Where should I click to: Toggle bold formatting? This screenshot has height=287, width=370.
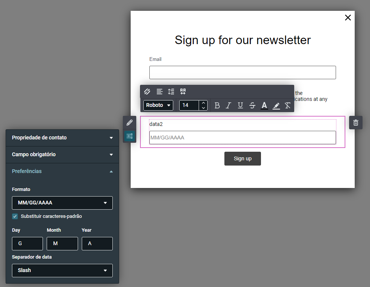click(x=217, y=105)
